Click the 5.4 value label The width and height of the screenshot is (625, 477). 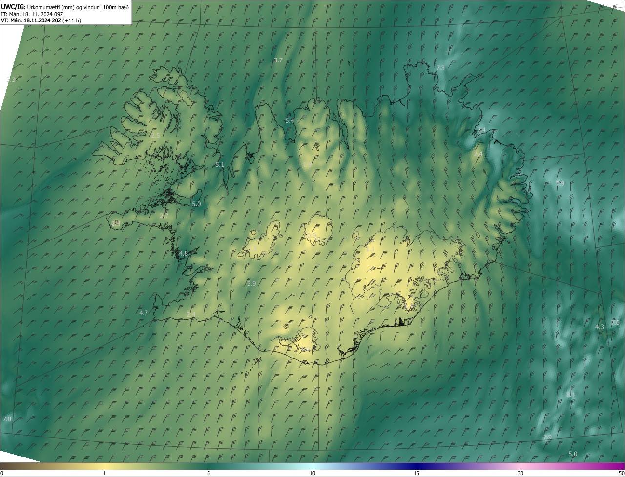coord(290,120)
